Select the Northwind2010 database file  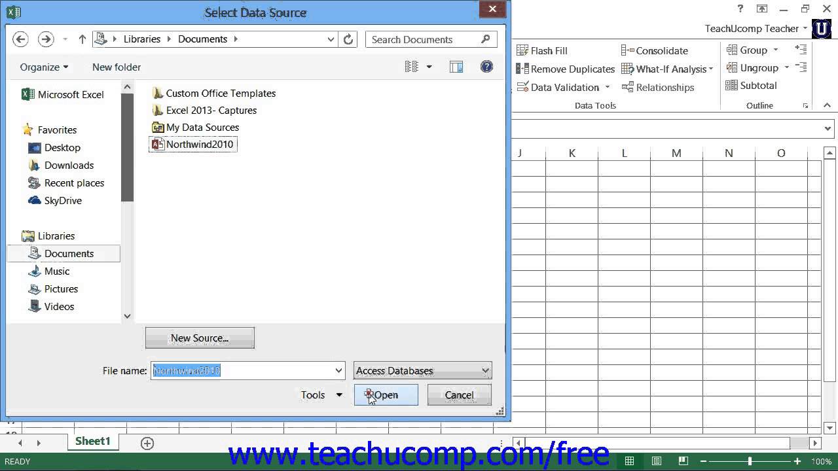(x=192, y=145)
